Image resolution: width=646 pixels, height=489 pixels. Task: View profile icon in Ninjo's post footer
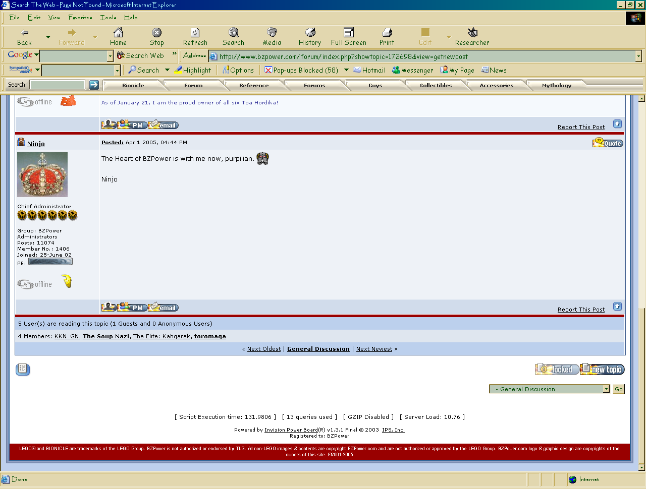coord(109,307)
